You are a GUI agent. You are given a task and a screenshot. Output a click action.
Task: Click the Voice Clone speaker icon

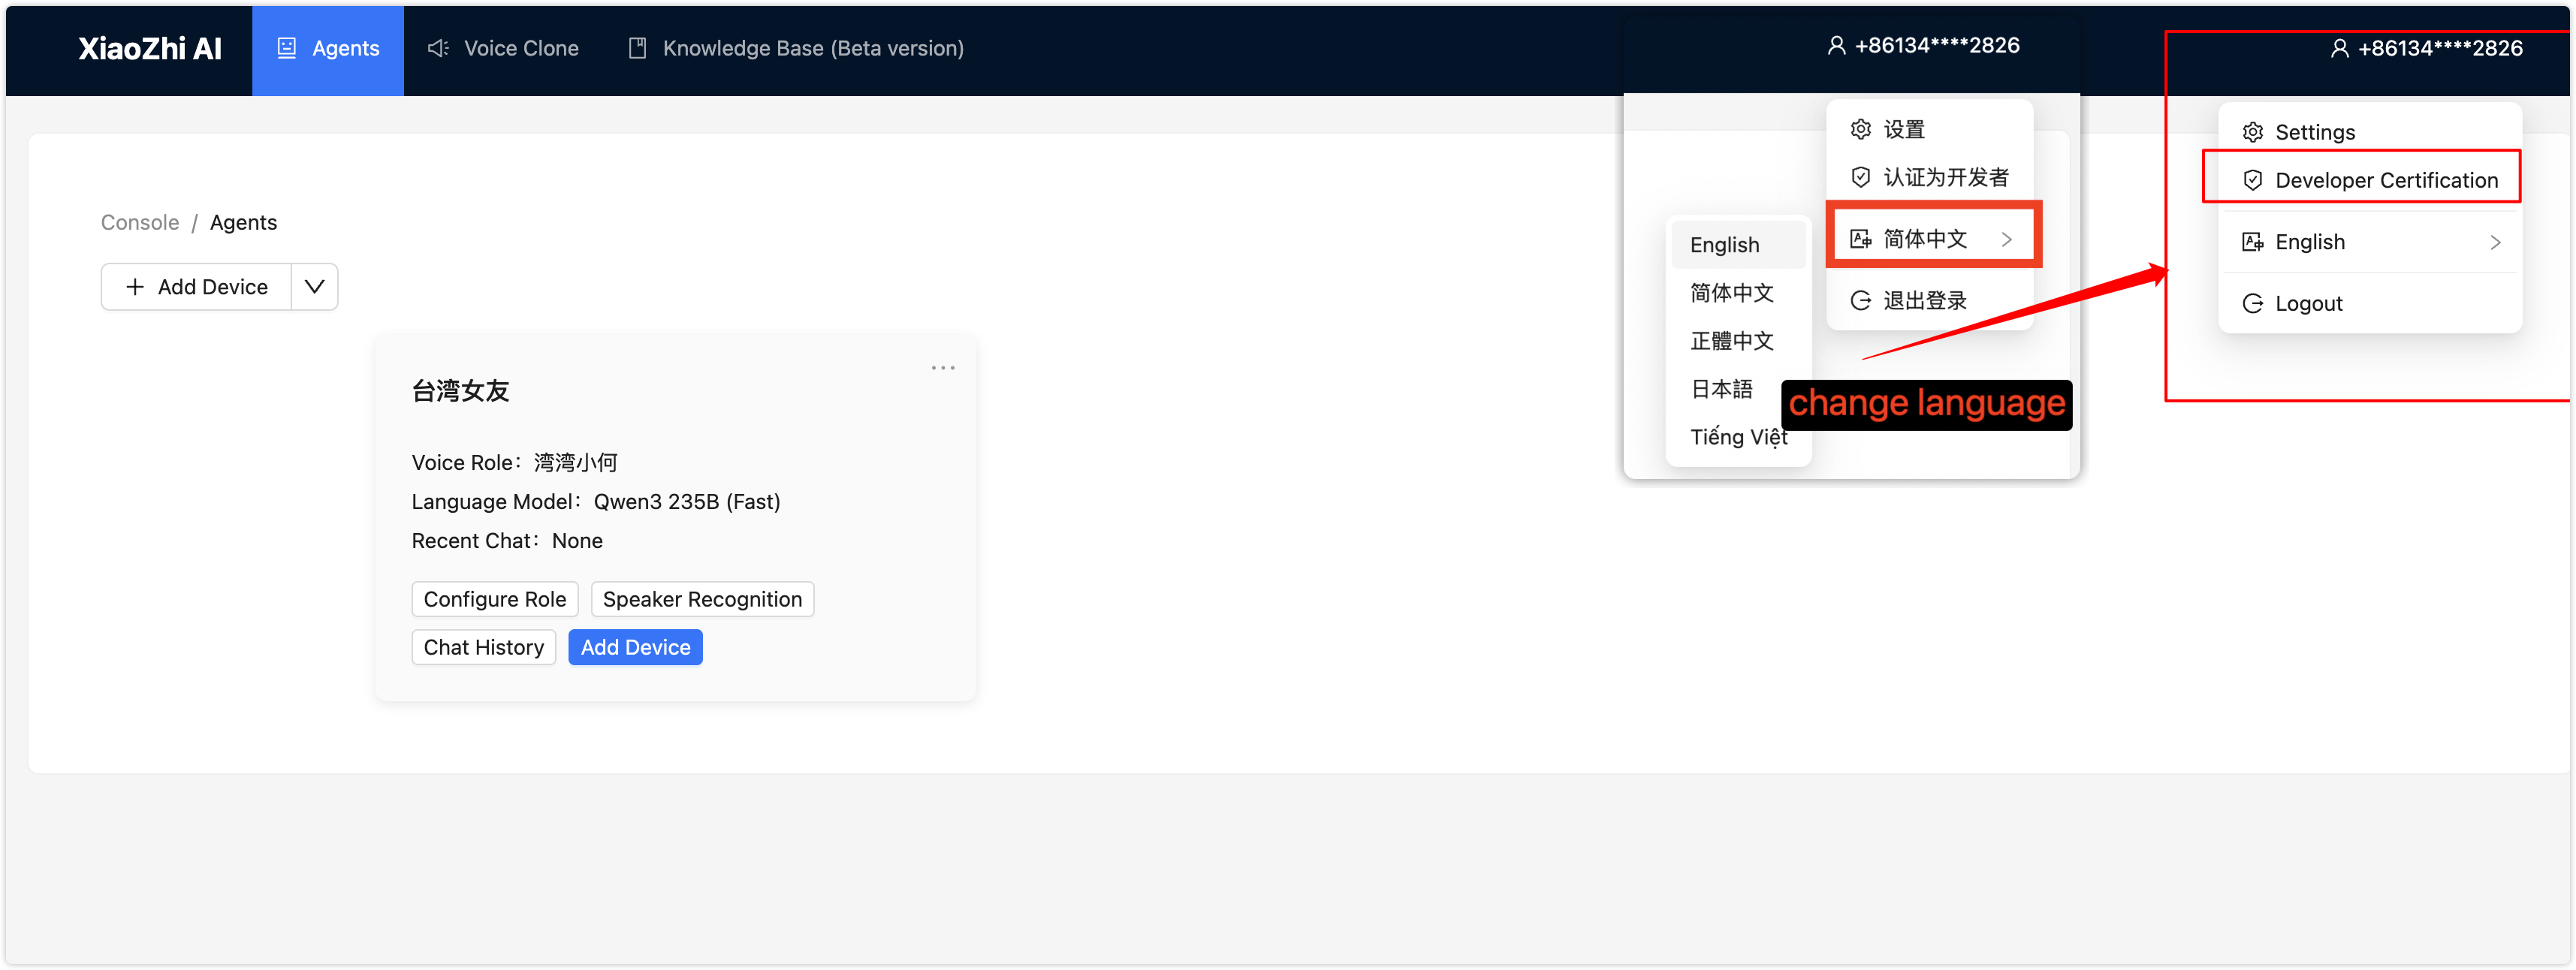438,48
